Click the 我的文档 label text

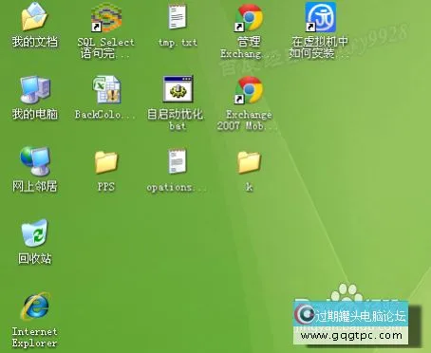(x=35, y=42)
